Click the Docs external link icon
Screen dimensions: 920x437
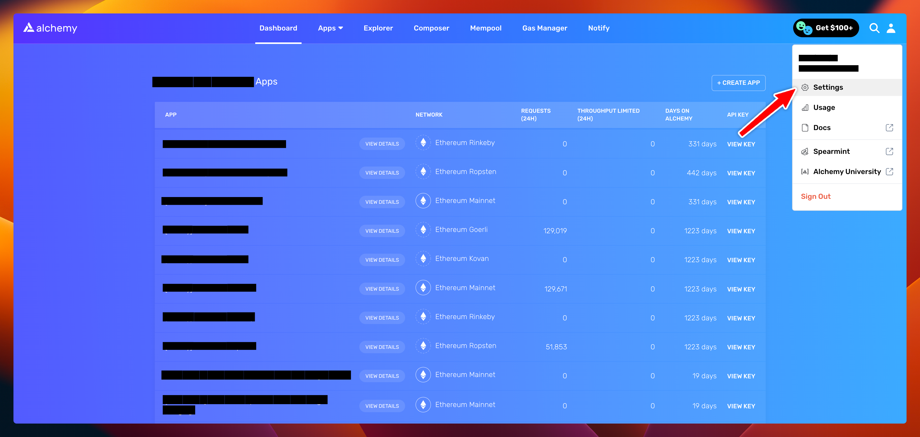(889, 128)
